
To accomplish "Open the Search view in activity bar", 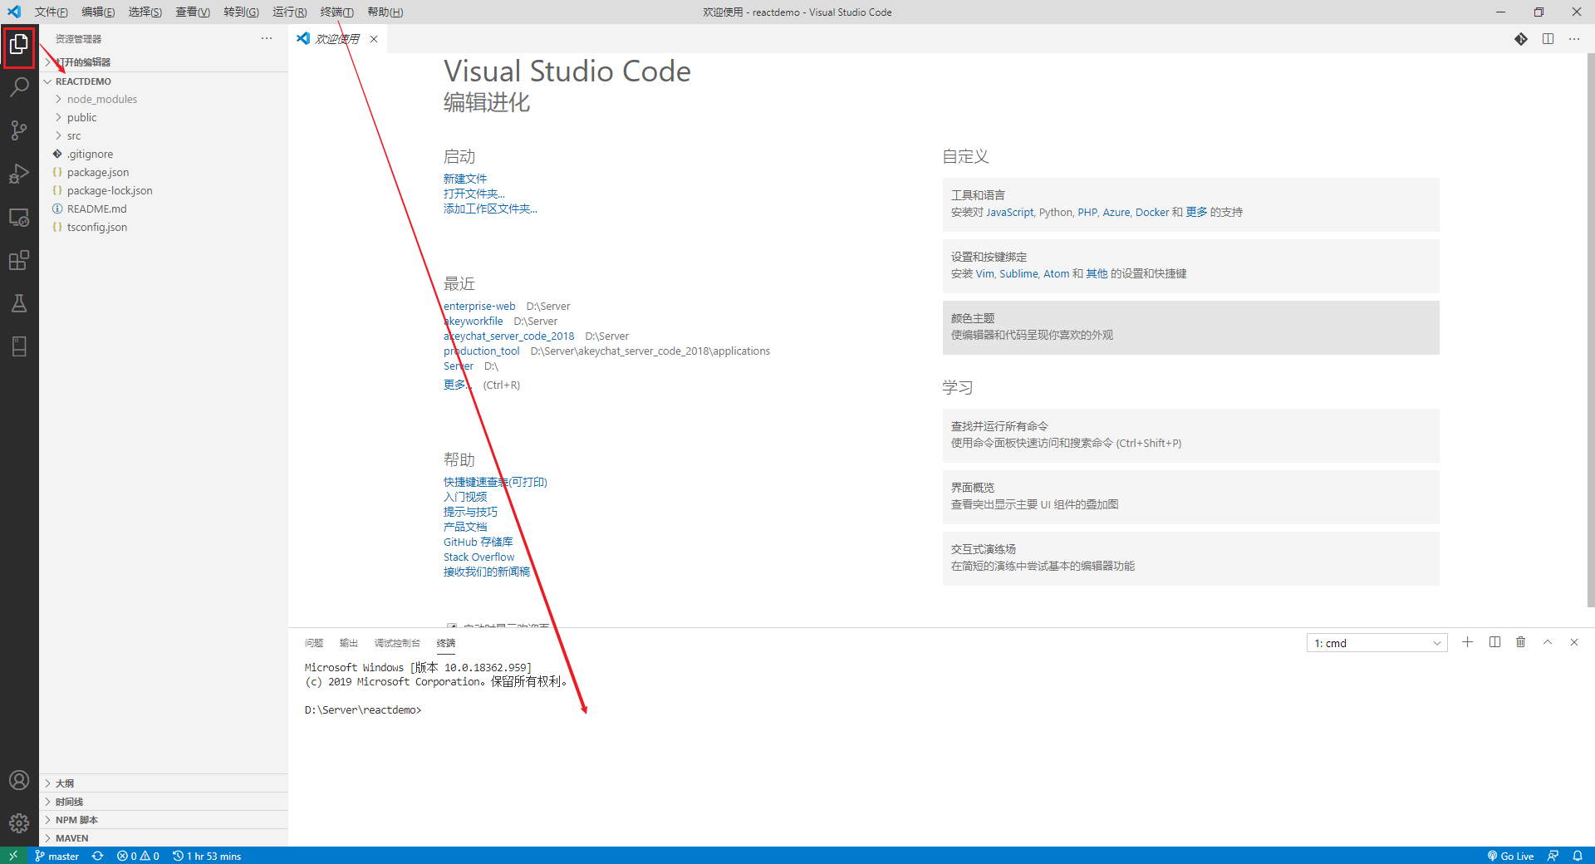I will click(19, 87).
